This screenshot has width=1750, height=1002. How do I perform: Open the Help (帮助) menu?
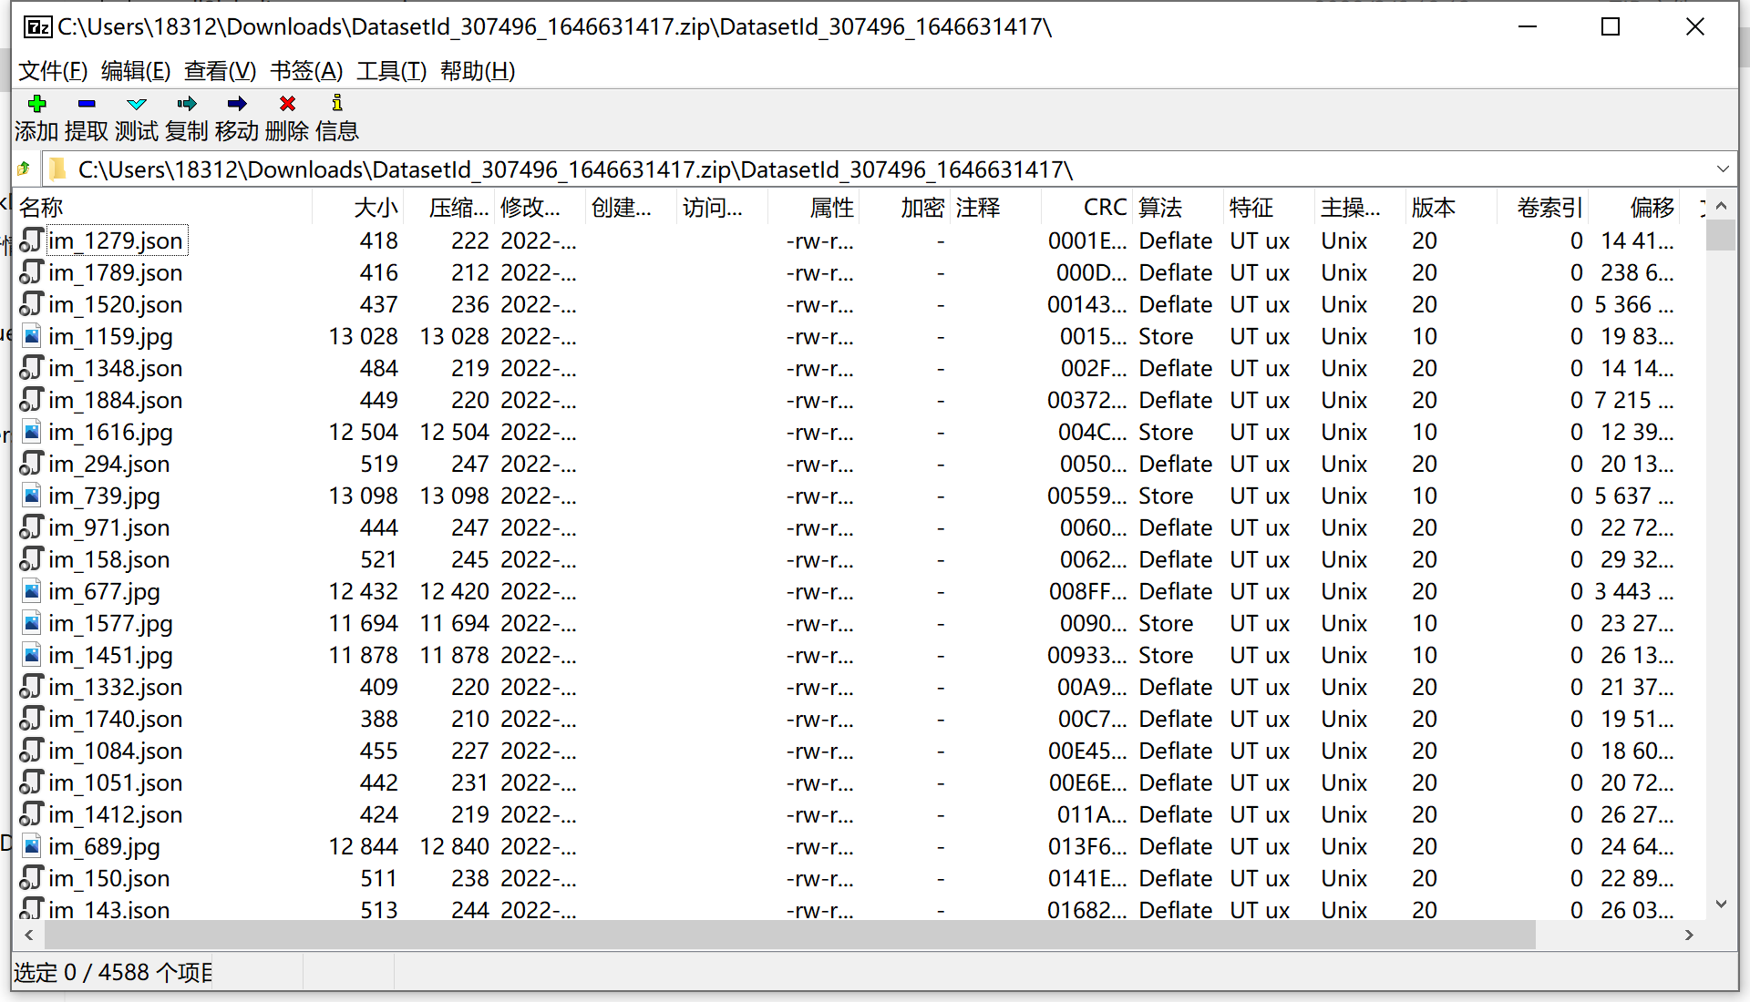point(478,71)
